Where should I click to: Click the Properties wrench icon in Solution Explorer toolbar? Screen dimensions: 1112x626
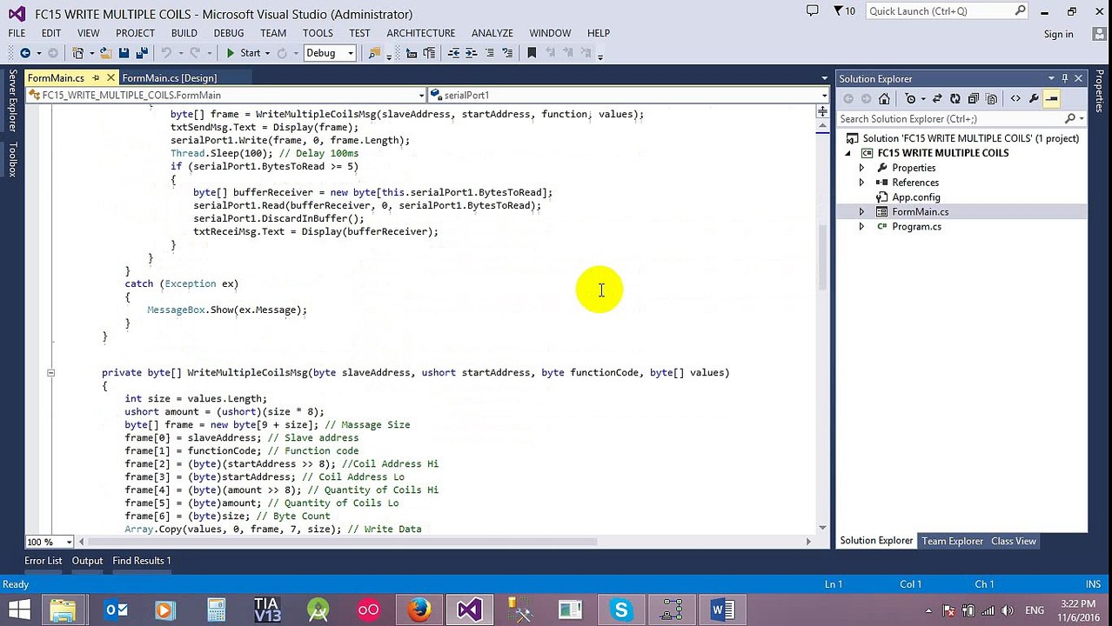point(1034,99)
